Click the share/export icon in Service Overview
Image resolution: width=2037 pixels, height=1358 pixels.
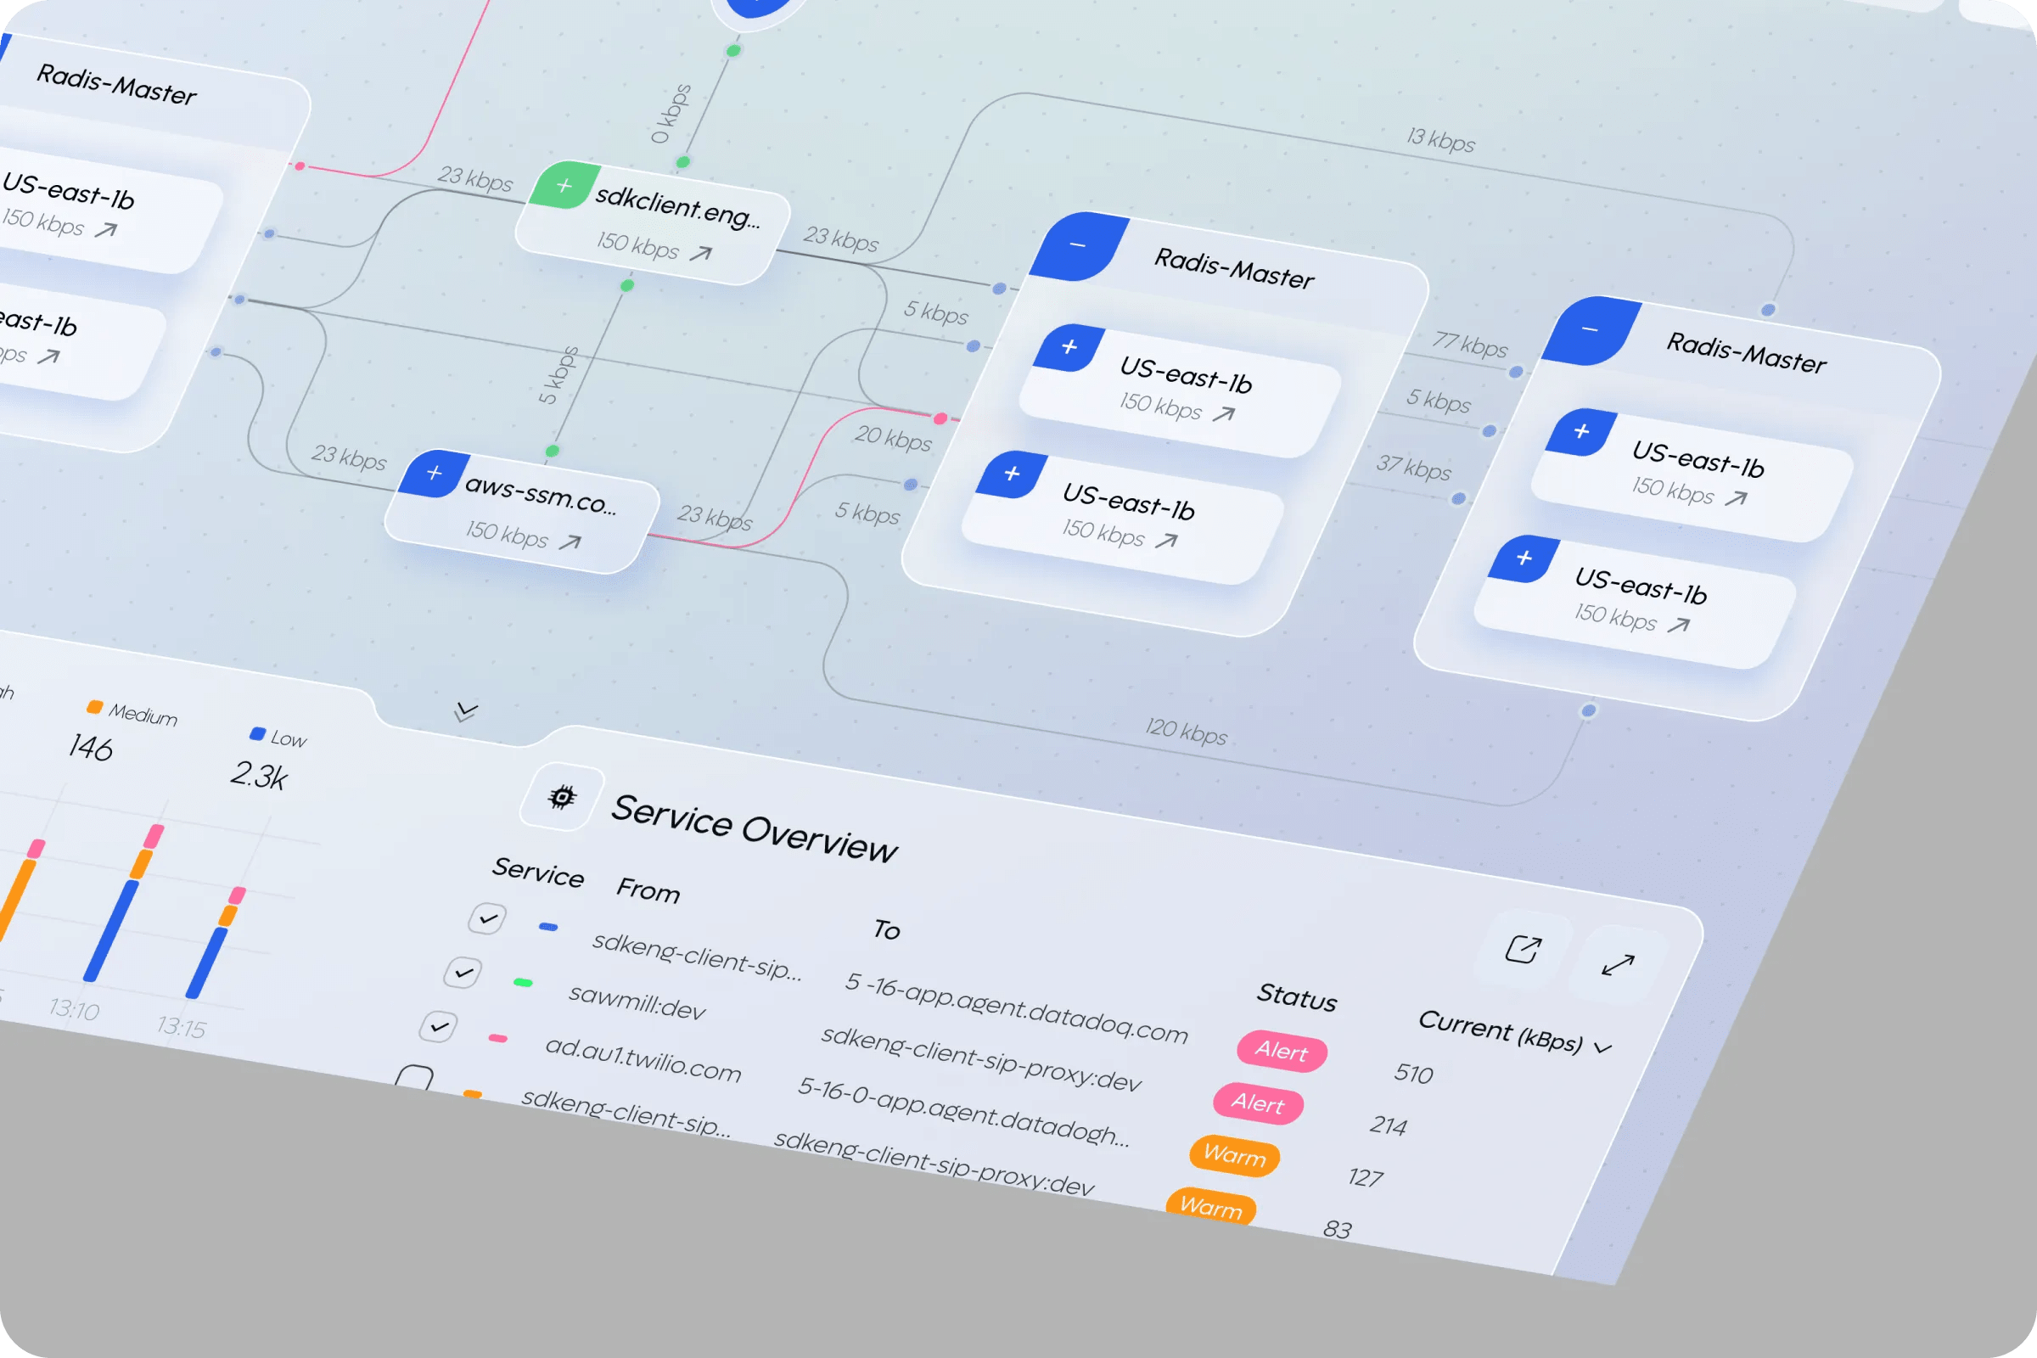(1523, 948)
